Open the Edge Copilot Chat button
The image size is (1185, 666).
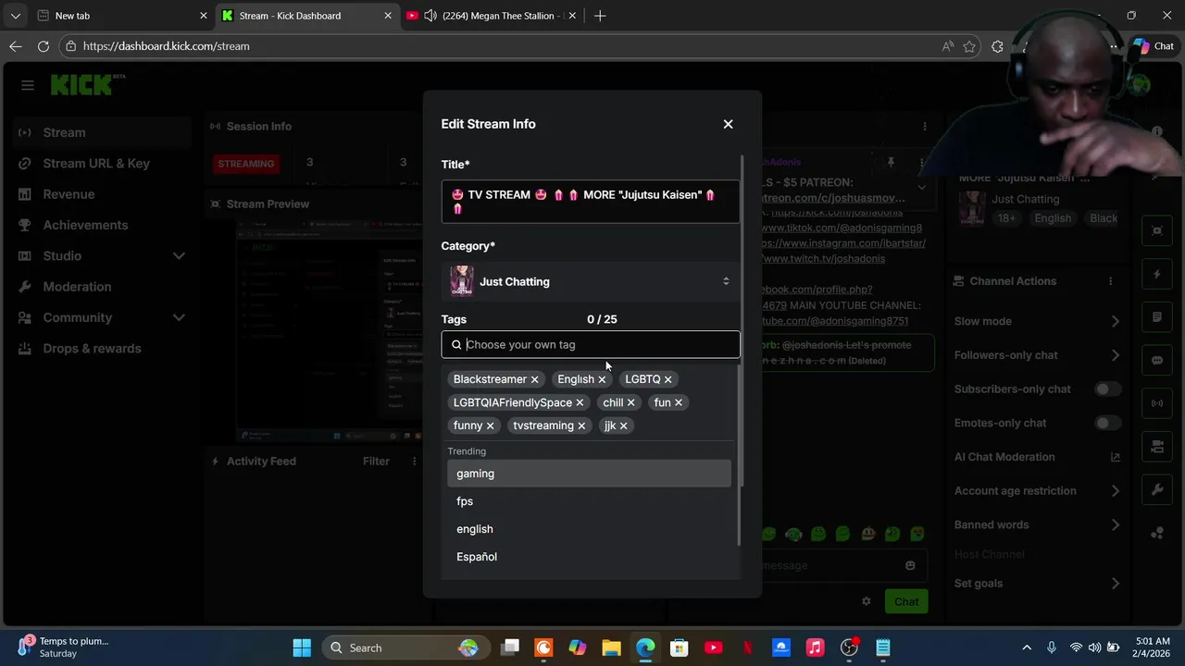tap(1154, 46)
